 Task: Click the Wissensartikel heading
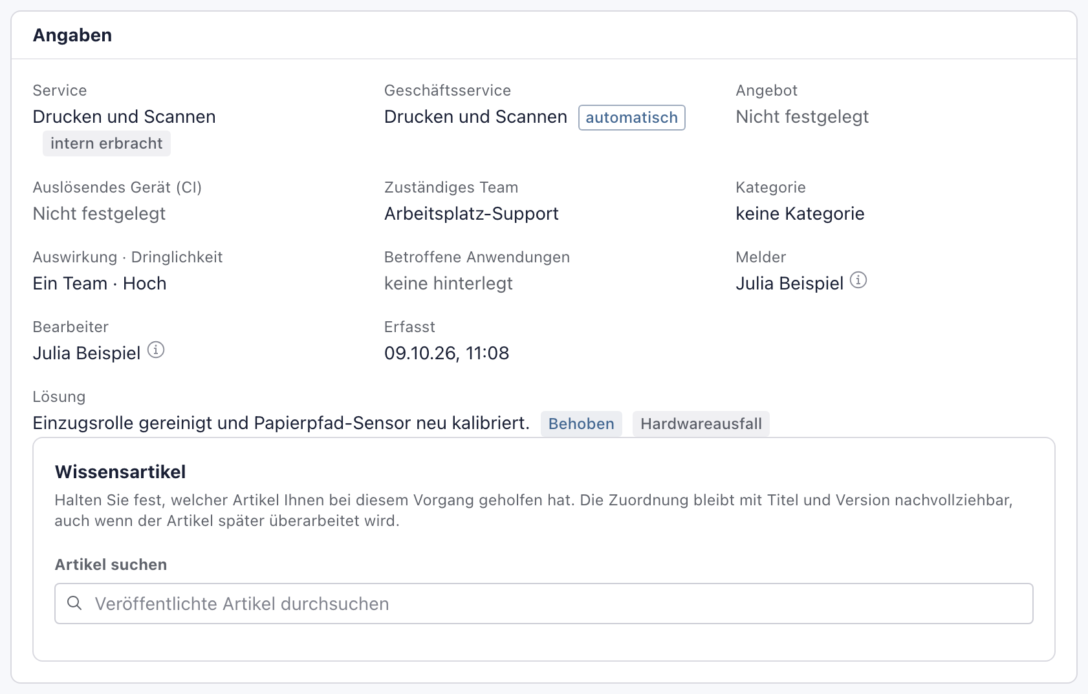pyautogui.click(x=120, y=472)
